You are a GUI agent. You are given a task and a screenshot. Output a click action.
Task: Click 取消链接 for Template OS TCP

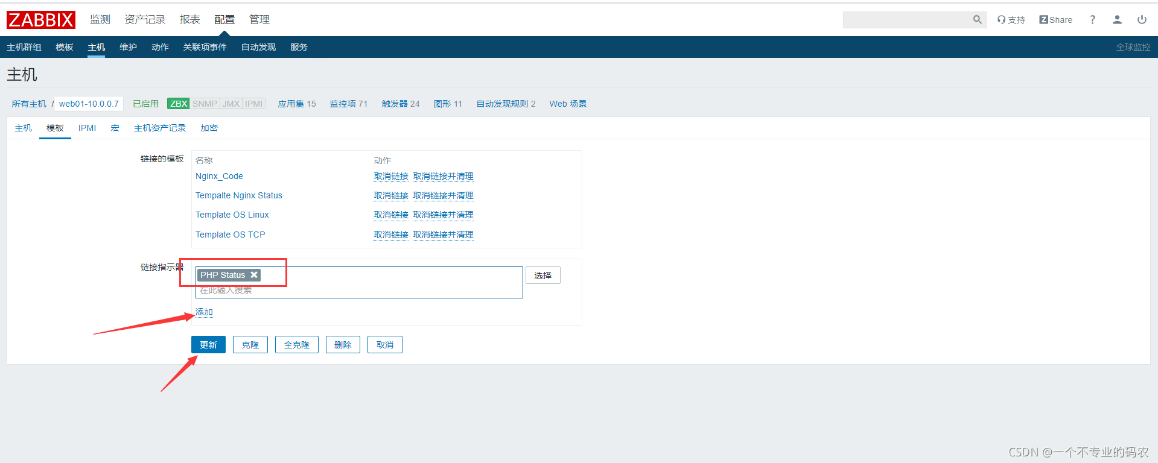pos(391,235)
